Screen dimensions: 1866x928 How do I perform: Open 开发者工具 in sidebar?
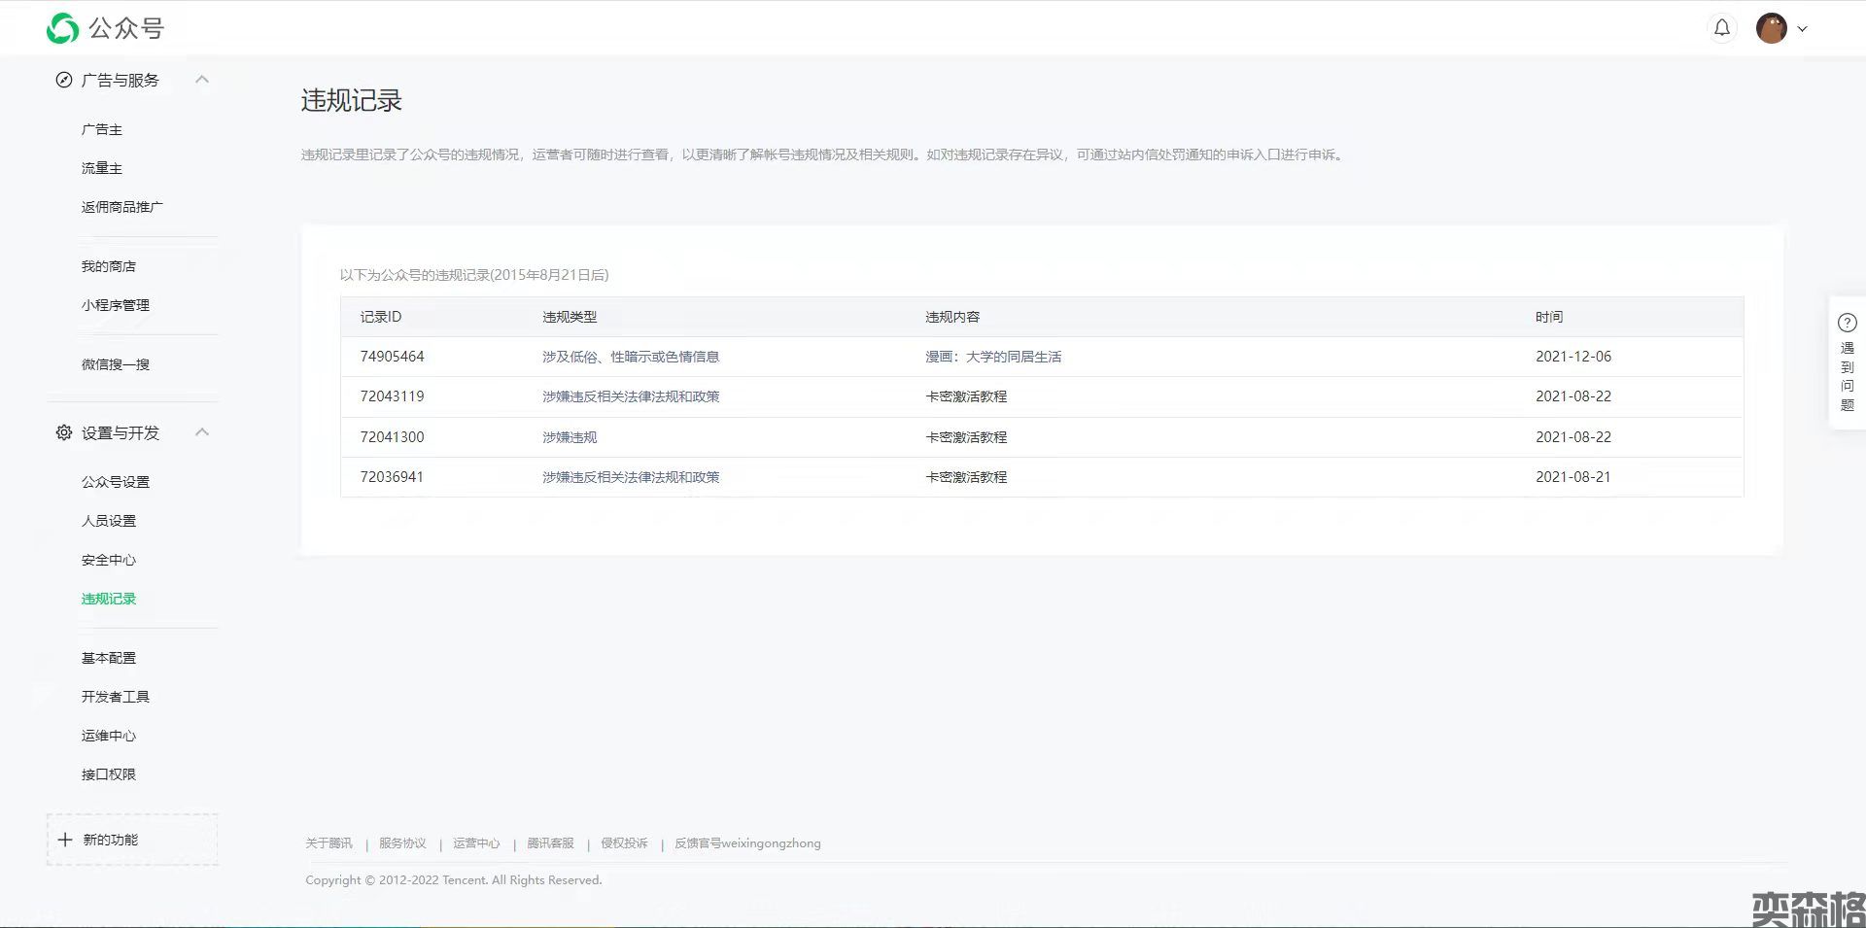tap(116, 697)
